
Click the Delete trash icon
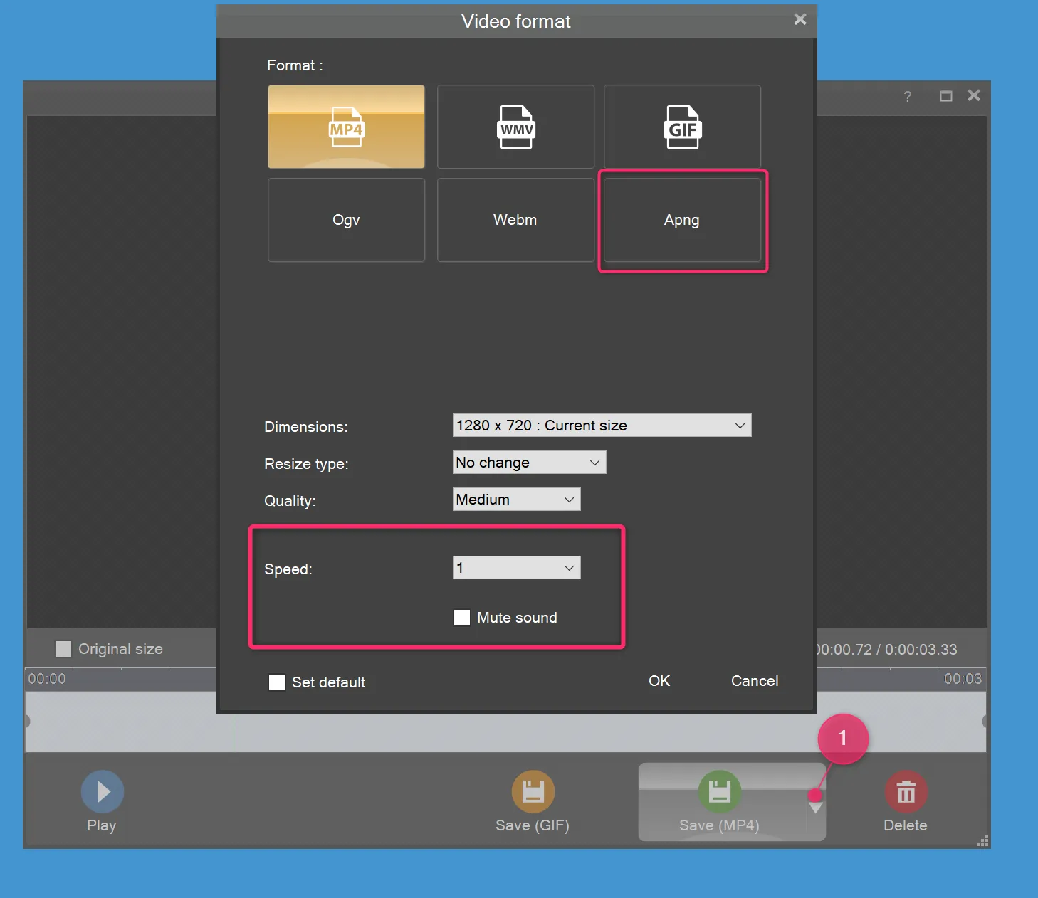tap(905, 791)
